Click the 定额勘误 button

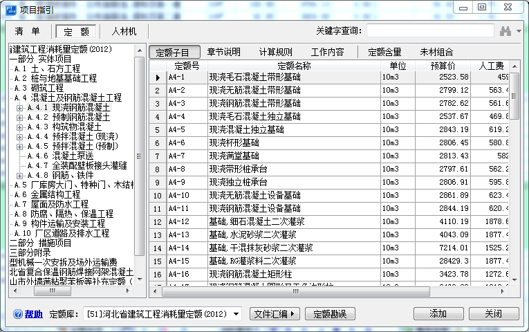[x=330, y=314]
